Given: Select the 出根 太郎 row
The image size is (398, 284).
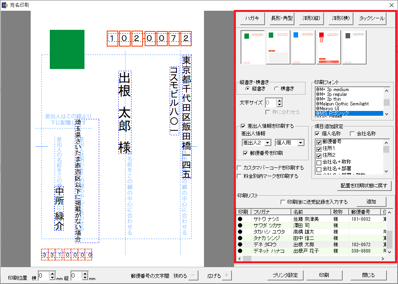Looking at the screenshot, I should click(311, 245).
